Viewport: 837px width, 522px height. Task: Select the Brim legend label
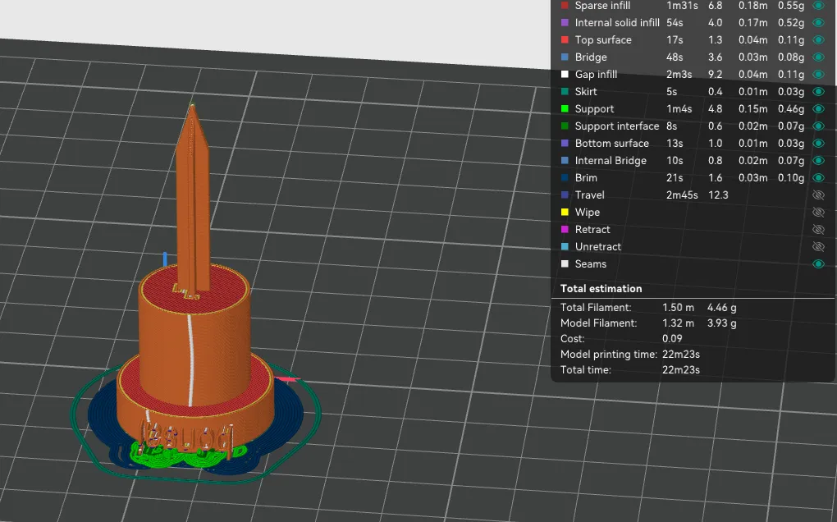(586, 178)
